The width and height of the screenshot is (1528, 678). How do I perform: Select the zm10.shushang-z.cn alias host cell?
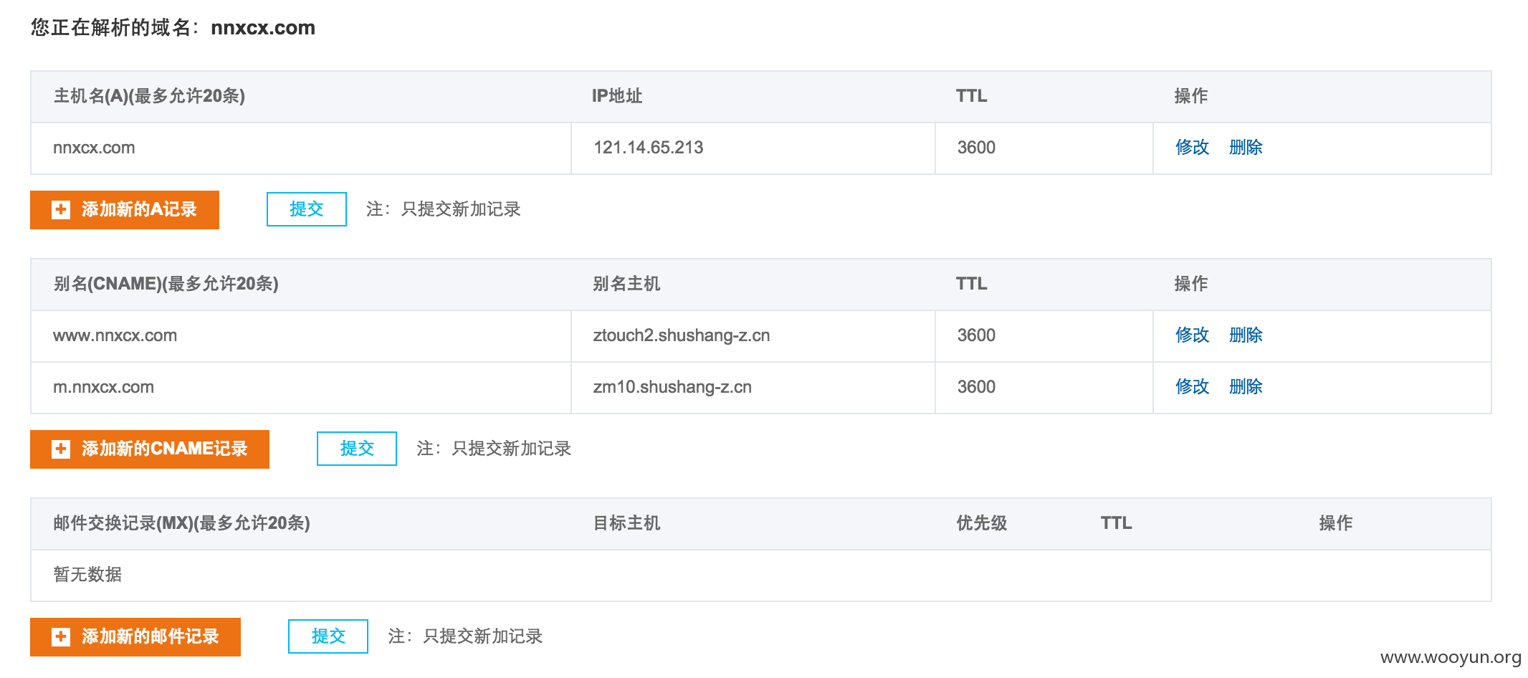coord(753,388)
